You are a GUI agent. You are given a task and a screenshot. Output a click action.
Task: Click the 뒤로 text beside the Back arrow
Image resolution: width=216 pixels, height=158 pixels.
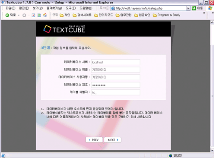coord(13,15)
